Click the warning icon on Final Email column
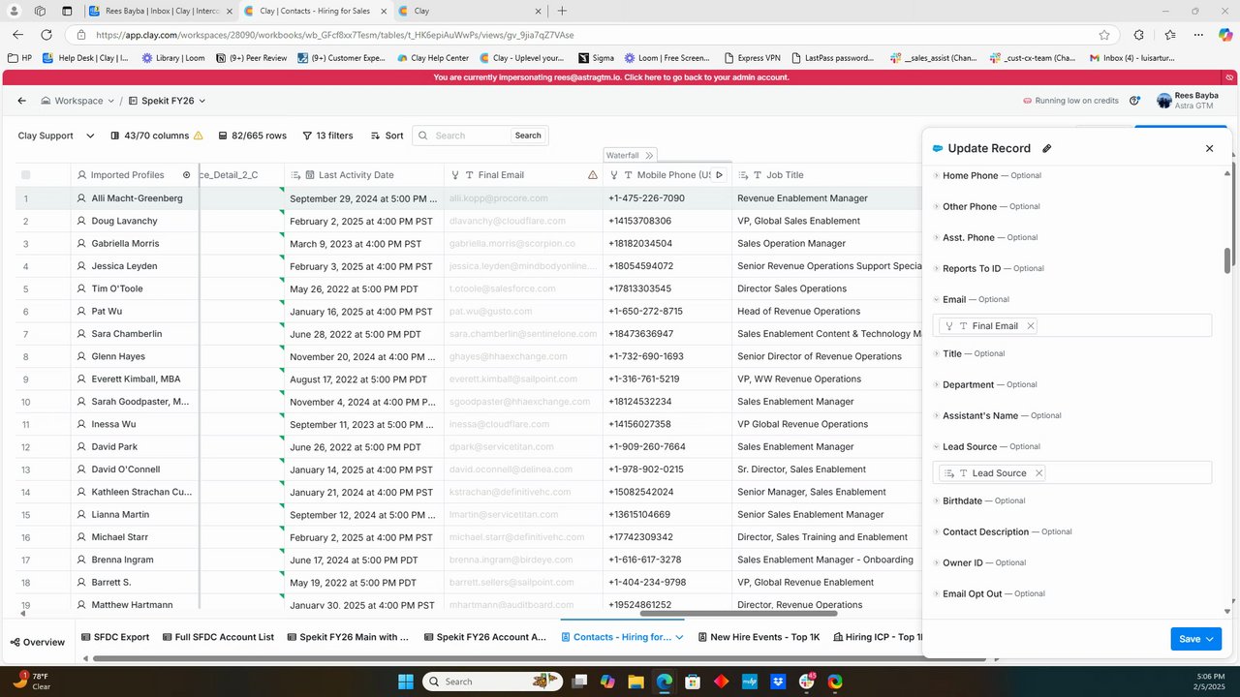Viewport: 1240px width, 697px height. click(x=593, y=175)
